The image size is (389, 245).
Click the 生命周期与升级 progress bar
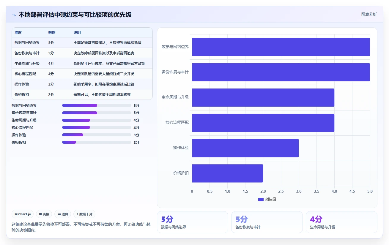(x=97, y=120)
